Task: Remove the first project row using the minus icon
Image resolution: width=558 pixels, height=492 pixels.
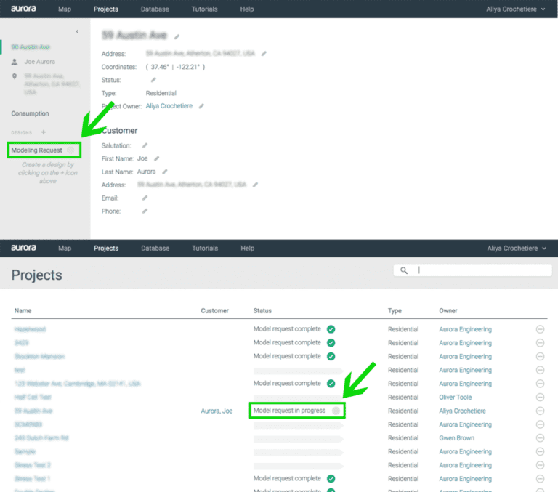Action: 540,329
